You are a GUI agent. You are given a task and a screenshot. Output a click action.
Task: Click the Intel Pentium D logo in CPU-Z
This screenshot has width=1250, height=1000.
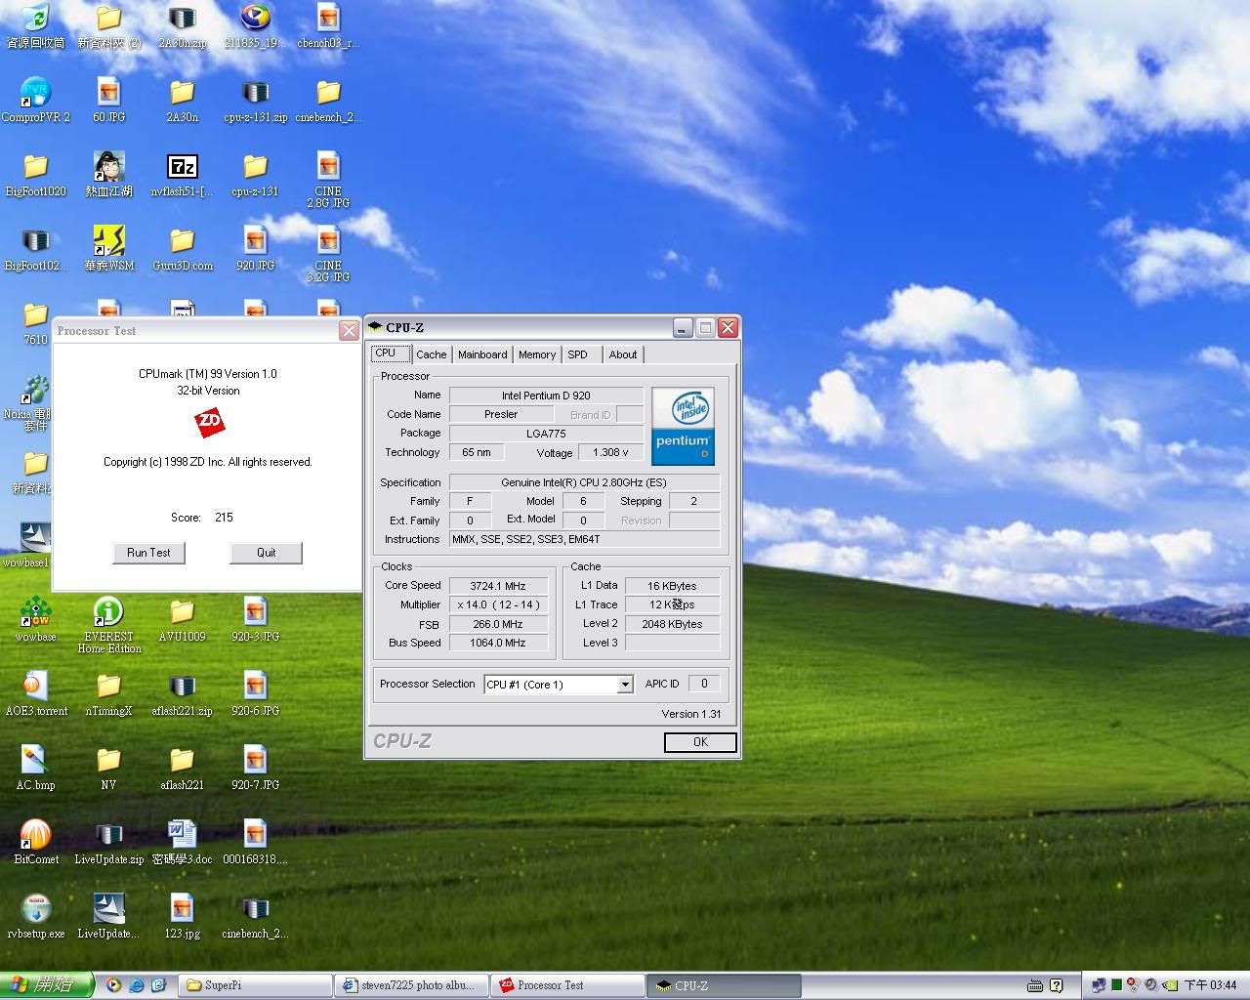pyautogui.click(x=683, y=425)
